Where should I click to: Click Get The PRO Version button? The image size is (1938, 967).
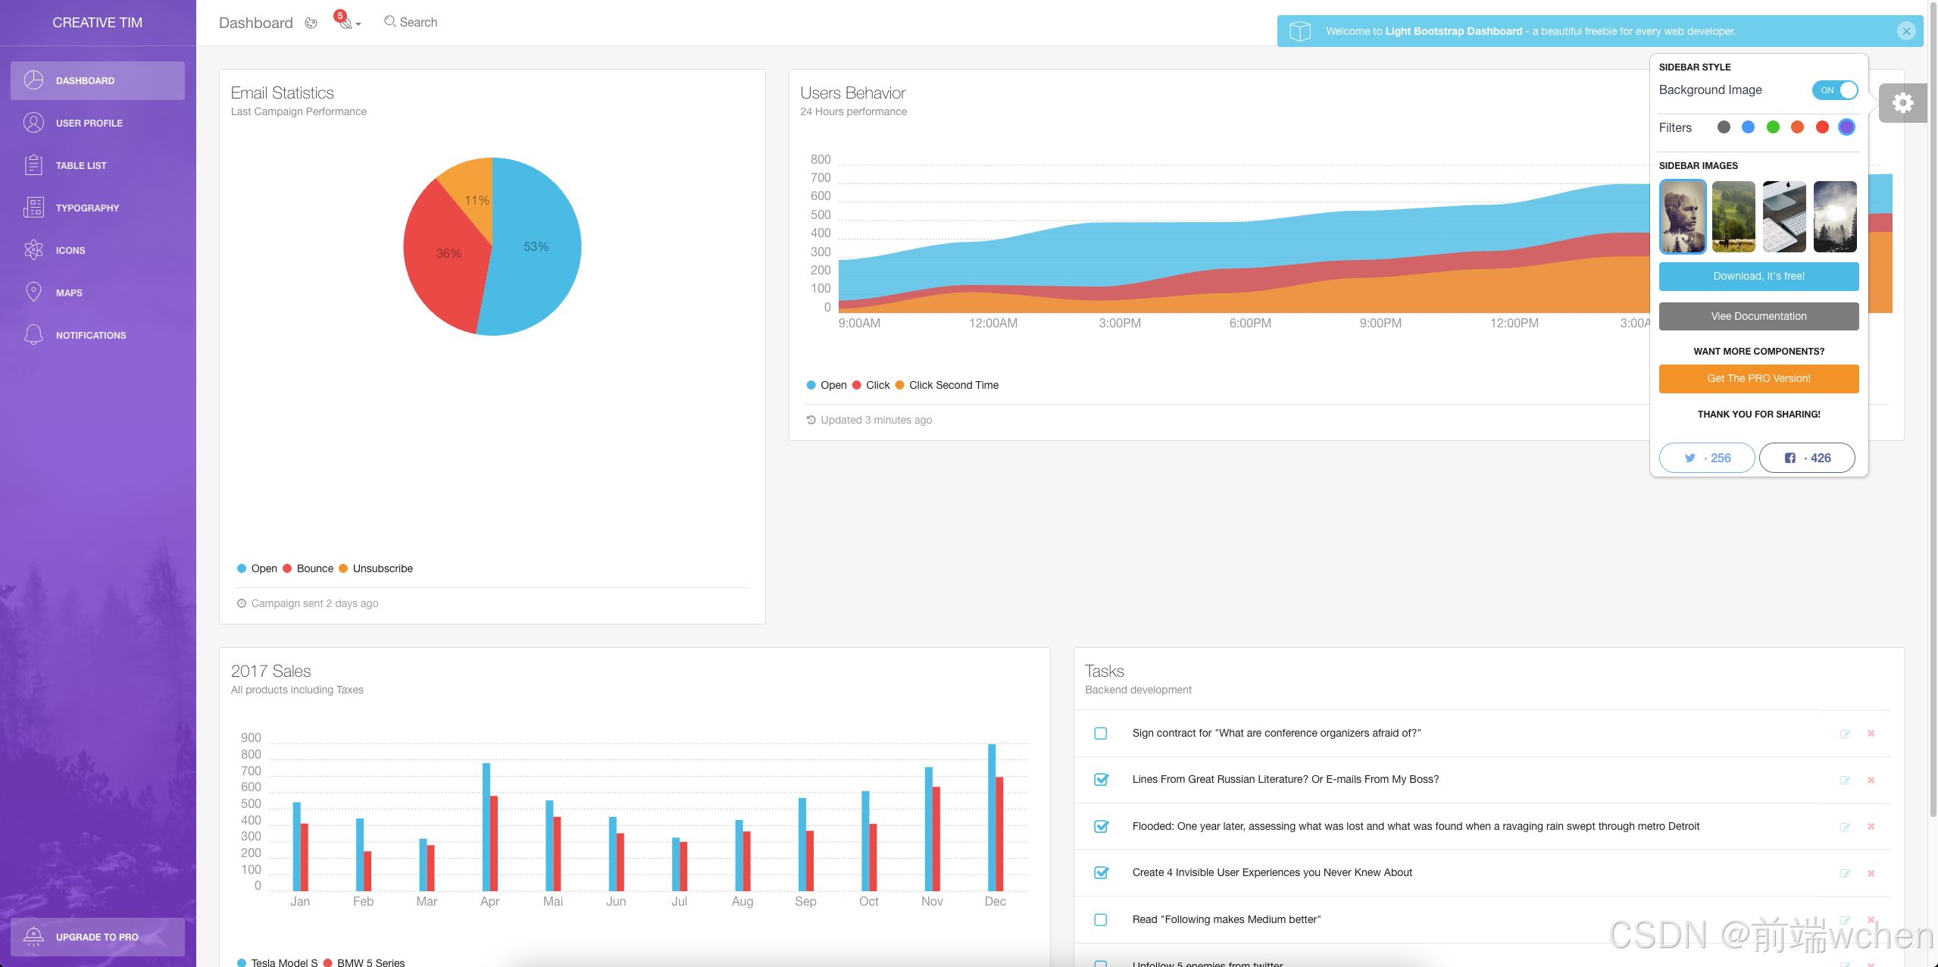pos(1758,378)
